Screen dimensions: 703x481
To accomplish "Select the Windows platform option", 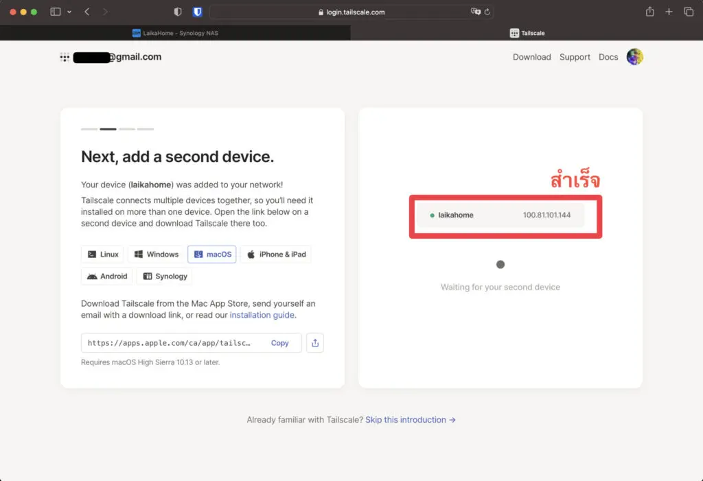I will pyautogui.click(x=156, y=254).
